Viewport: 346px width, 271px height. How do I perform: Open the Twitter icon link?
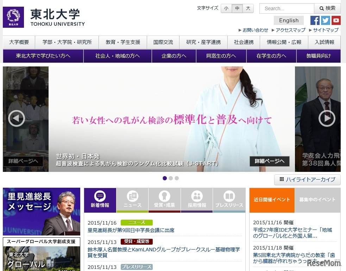point(326,20)
